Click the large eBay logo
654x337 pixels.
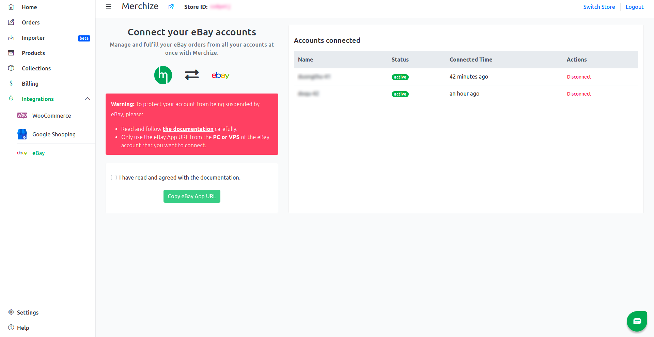tap(220, 75)
